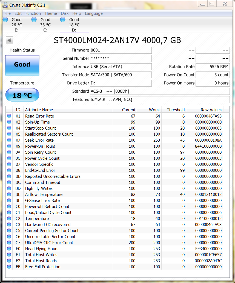Click the Transfer Mode field

[121, 75]
